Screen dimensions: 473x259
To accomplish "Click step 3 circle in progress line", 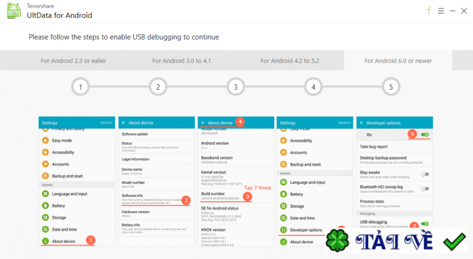I will [x=235, y=87].
